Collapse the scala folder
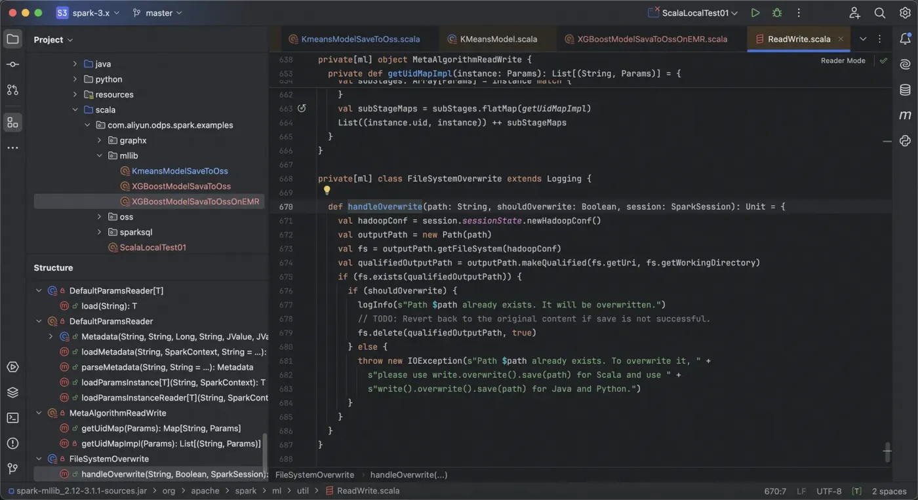Viewport: 918px width, 500px height. click(x=75, y=110)
